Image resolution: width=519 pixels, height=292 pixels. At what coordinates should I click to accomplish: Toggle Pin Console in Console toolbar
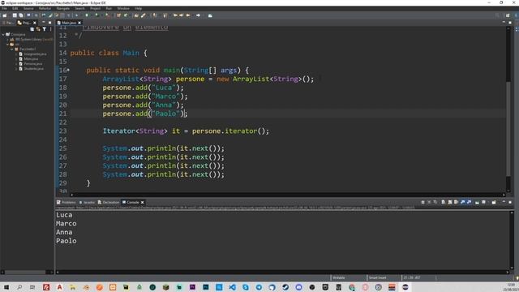477,202
